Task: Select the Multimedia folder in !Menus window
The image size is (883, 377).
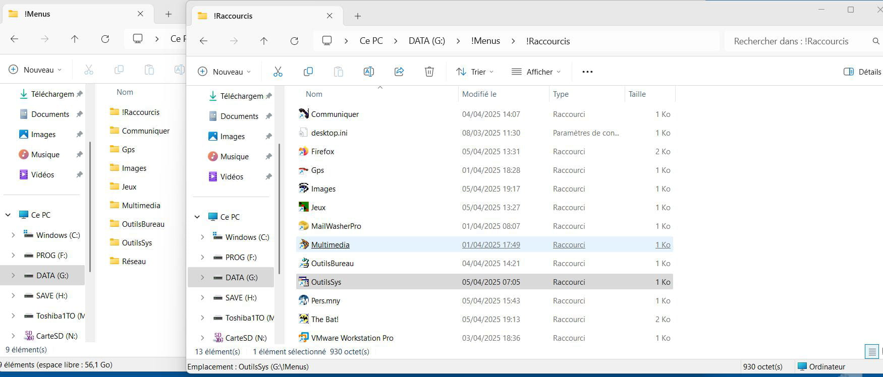Action: (135, 205)
